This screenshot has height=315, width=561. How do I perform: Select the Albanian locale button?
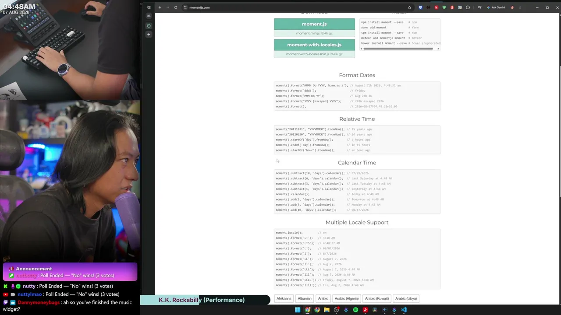305,298
